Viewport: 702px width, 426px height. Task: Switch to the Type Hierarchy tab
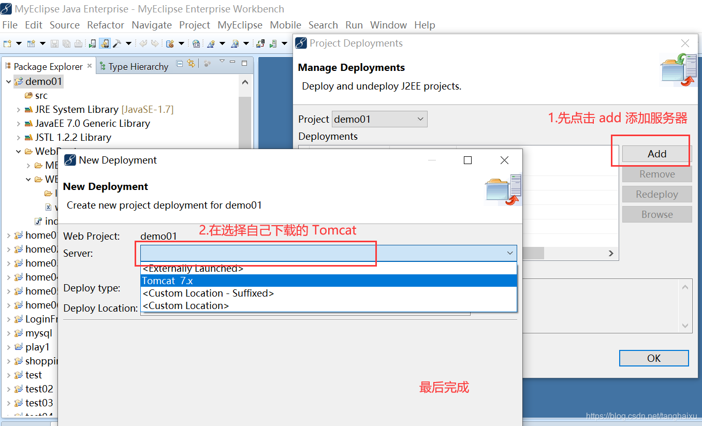[x=134, y=66]
